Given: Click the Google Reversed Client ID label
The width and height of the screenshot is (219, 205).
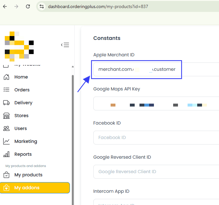Looking at the screenshot, I should [122, 157].
